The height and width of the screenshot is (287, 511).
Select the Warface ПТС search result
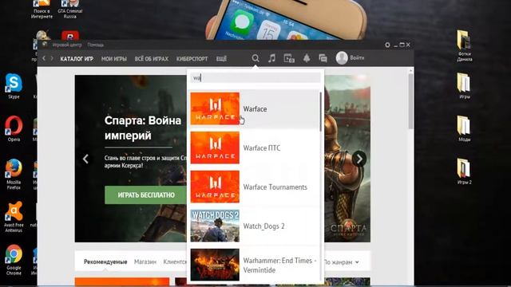pyautogui.click(x=254, y=147)
